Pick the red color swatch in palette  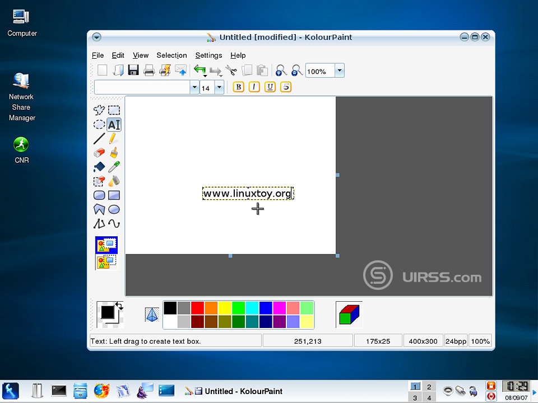click(x=197, y=308)
